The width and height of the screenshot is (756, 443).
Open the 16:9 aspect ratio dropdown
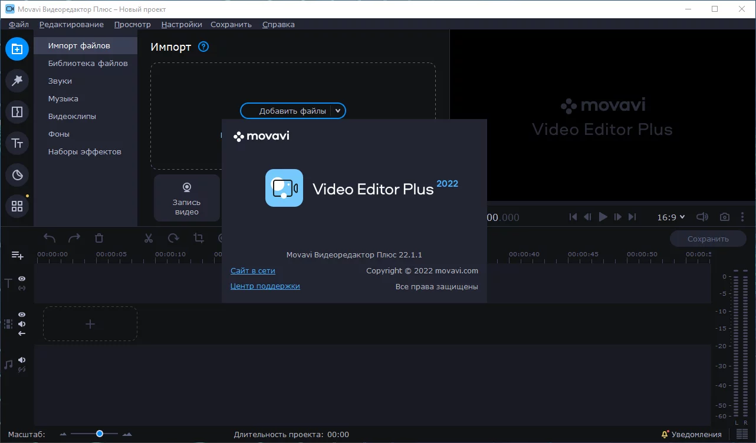(671, 217)
